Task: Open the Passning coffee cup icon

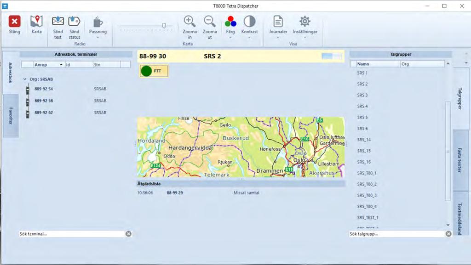Action: 98,22
